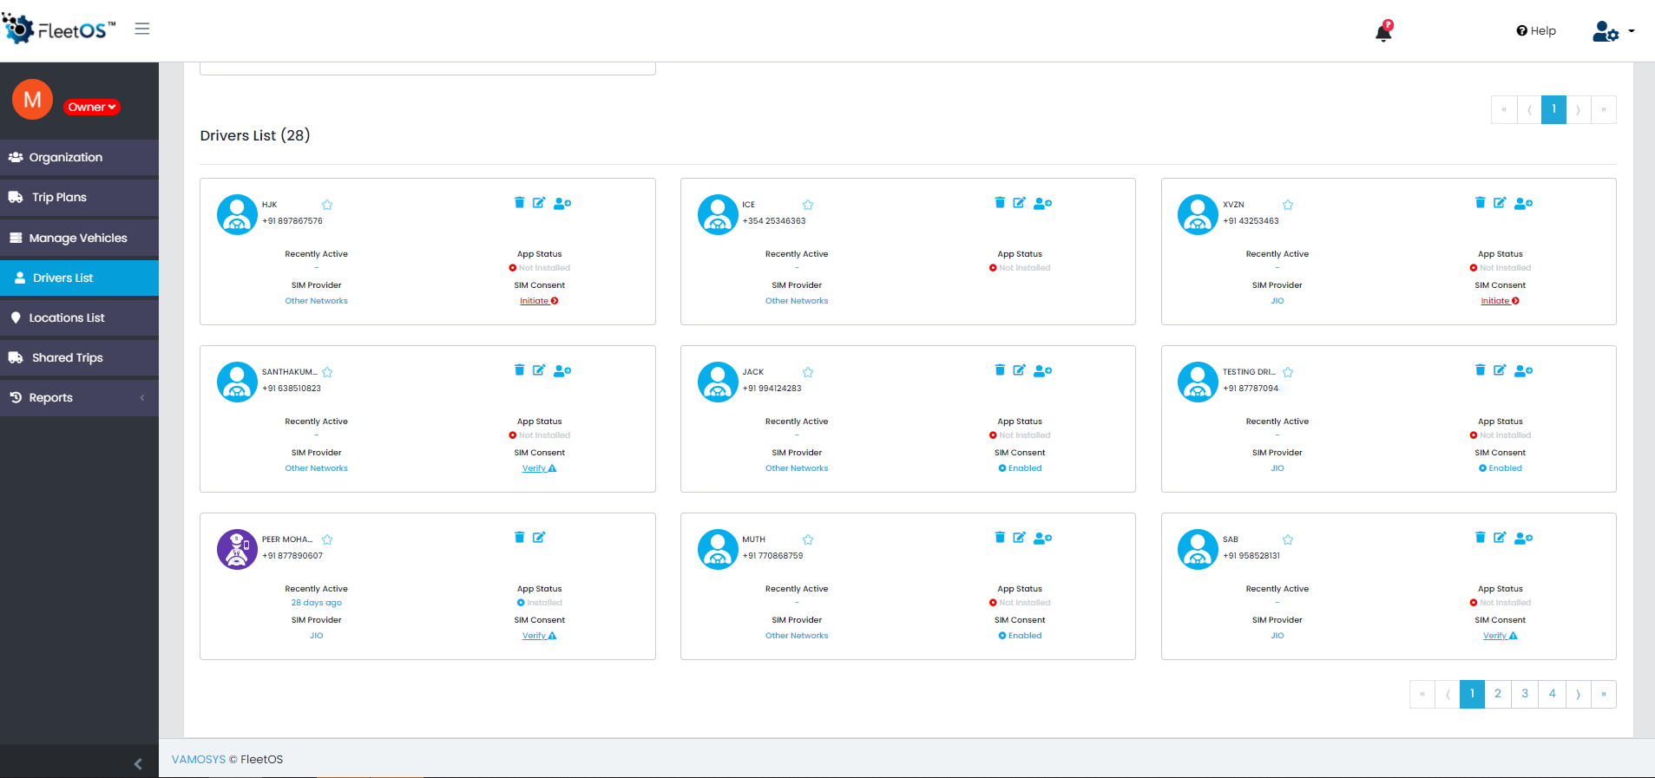Open Shared Trips page
The width and height of the screenshot is (1655, 778).
click(x=79, y=357)
